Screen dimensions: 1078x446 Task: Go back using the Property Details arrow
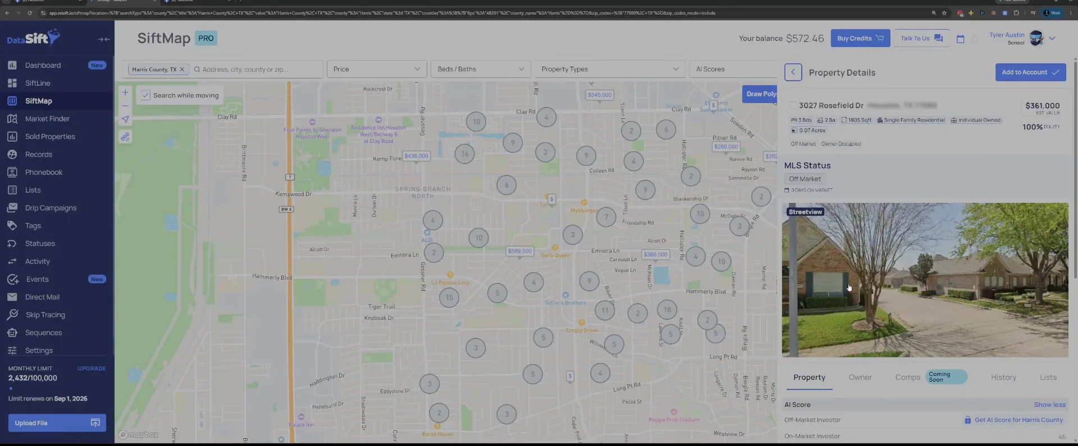[793, 72]
